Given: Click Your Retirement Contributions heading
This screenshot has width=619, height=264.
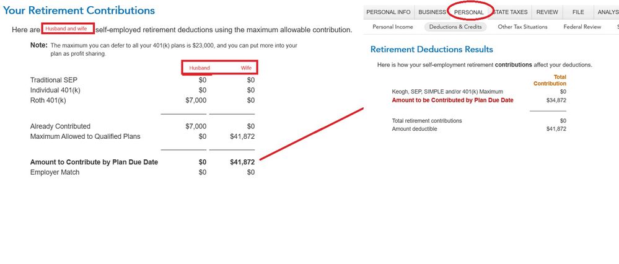Looking at the screenshot, I should pos(79,11).
